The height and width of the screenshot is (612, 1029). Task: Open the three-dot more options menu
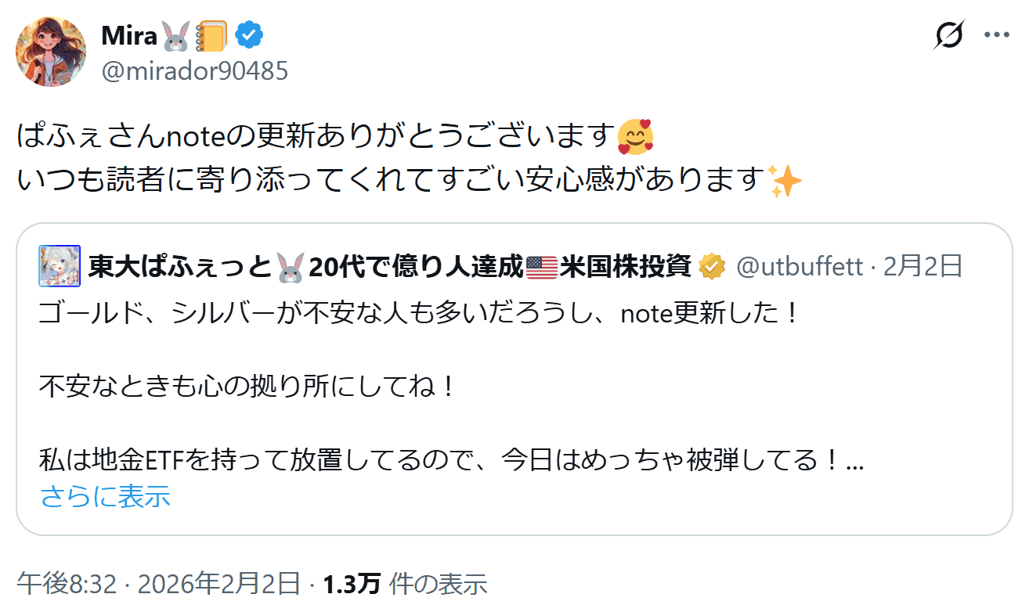point(996,35)
